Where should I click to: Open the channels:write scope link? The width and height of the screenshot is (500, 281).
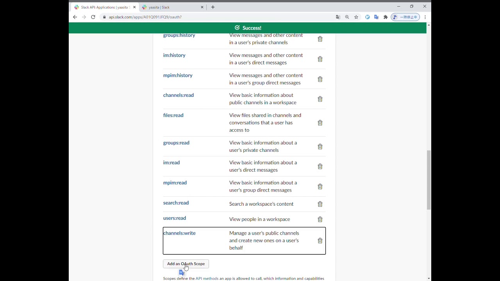pyautogui.click(x=179, y=233)
